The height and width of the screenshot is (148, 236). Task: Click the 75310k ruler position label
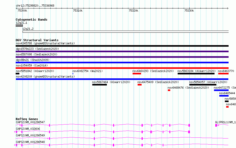click(78, 11)
